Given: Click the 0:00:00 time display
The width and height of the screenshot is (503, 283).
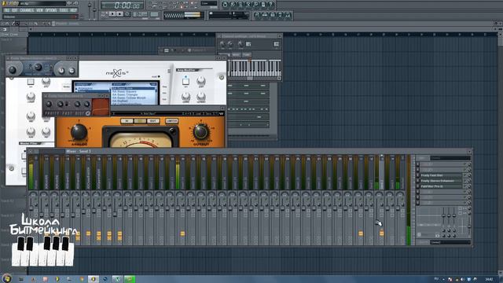Looking at the screenshot, I should click(127, 6).
